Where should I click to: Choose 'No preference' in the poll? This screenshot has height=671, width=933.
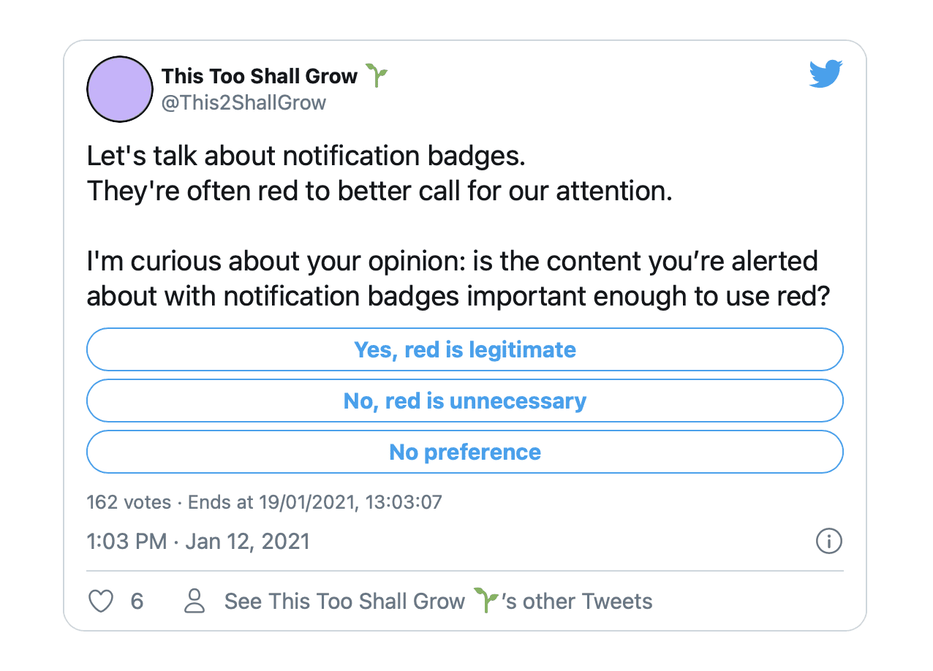pos(464,452)
